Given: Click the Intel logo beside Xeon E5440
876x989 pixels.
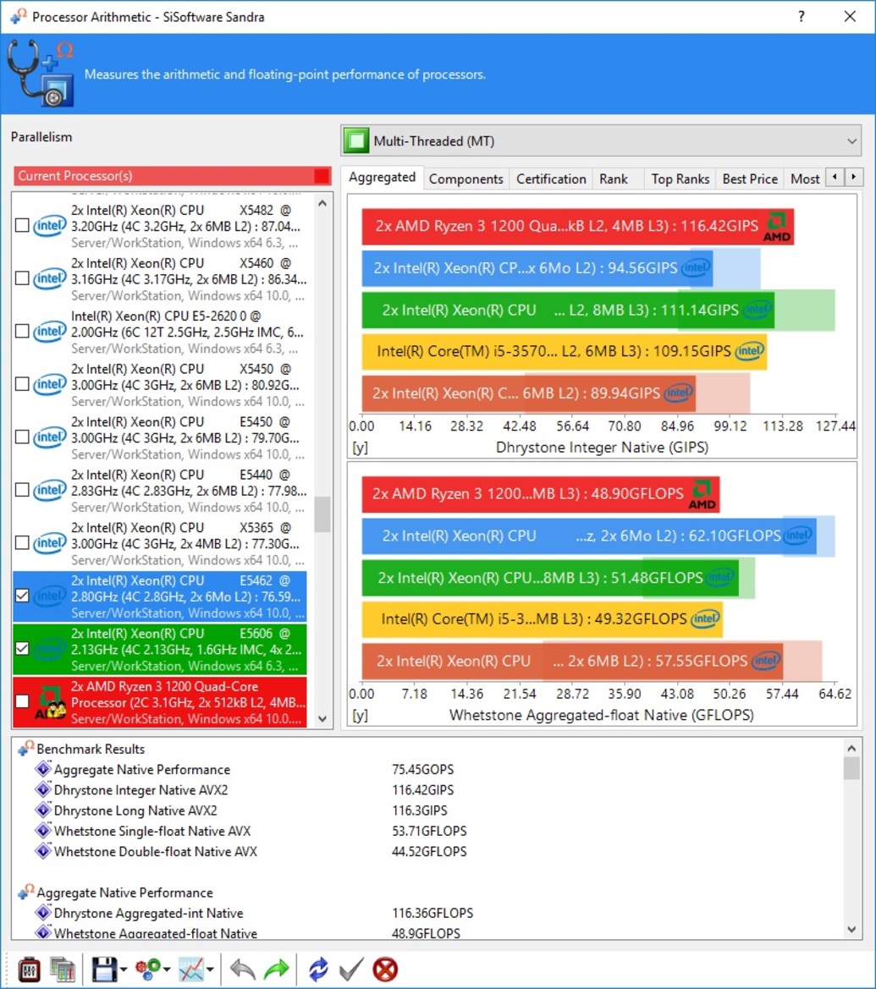Looking at the screenshot, I should 49,491.
